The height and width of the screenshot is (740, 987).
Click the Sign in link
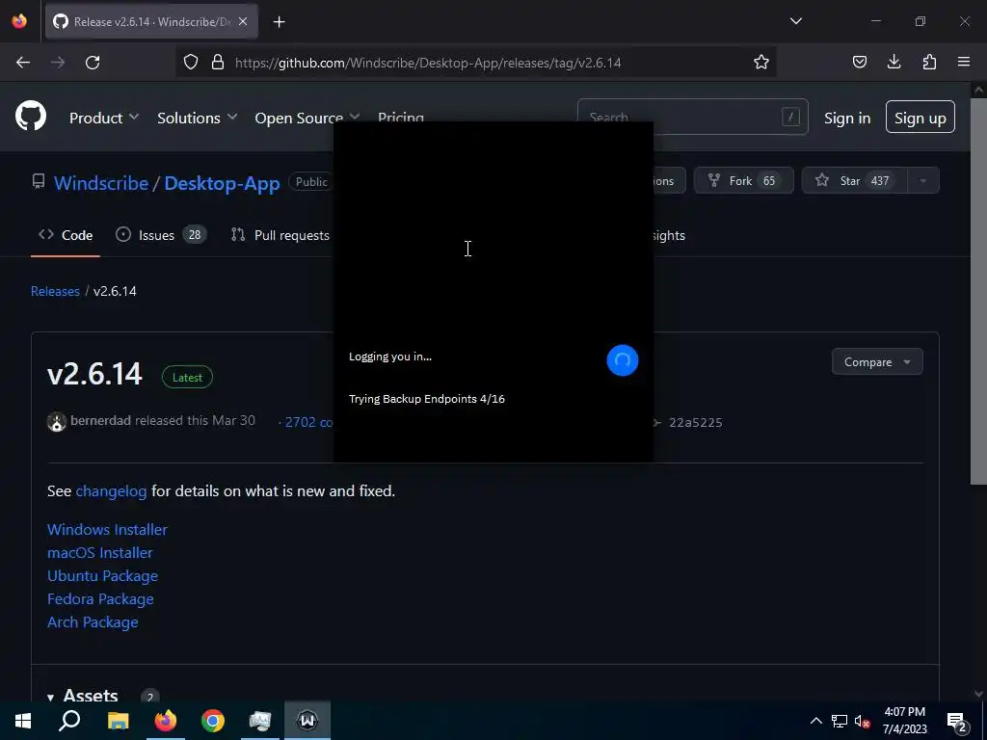[847, 118]
